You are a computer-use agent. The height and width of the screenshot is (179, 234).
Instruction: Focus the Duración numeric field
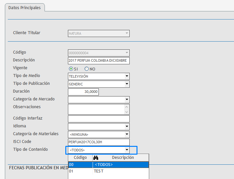click(83, 92)
